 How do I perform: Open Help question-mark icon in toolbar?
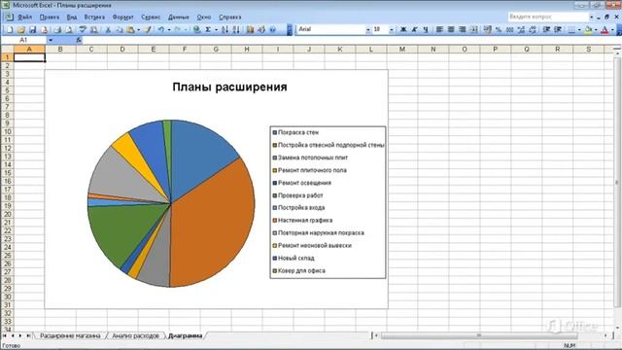click(272, 29)
